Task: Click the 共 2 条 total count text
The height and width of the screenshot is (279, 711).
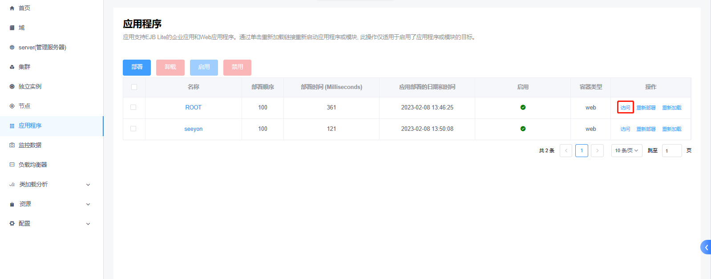Action: pos(547,150)
